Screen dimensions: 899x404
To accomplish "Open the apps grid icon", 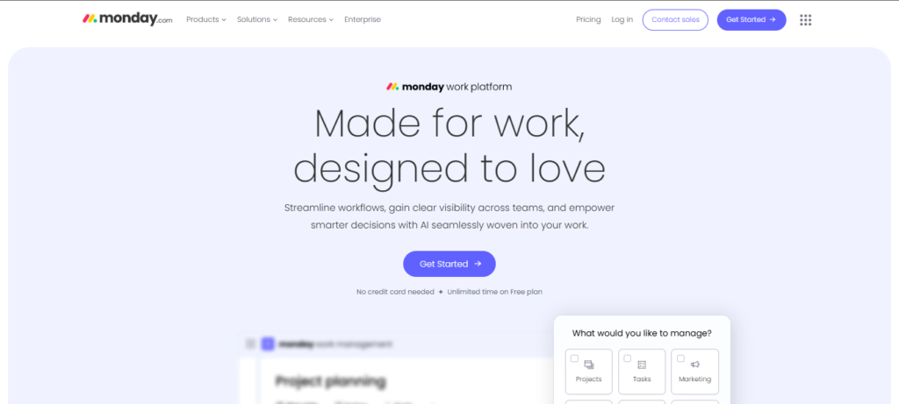I will click(x=805, y=20).
